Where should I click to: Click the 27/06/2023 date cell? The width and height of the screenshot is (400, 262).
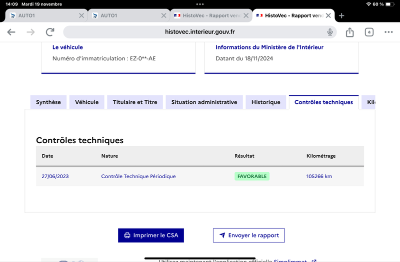(x=55, y=176)
